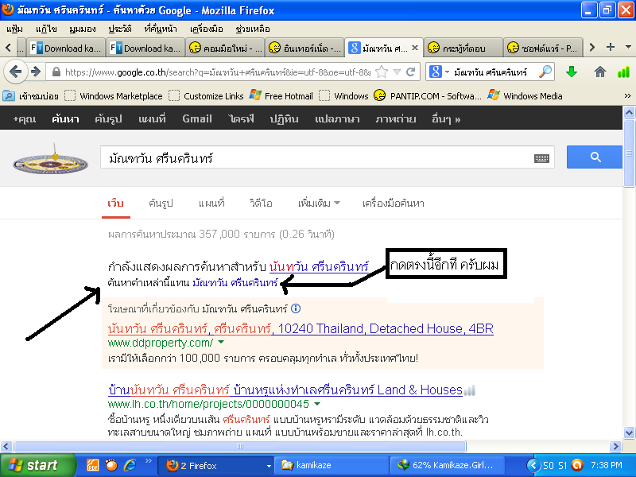
Task: Click the orange PDF quick launch icon
Action: 92,465
